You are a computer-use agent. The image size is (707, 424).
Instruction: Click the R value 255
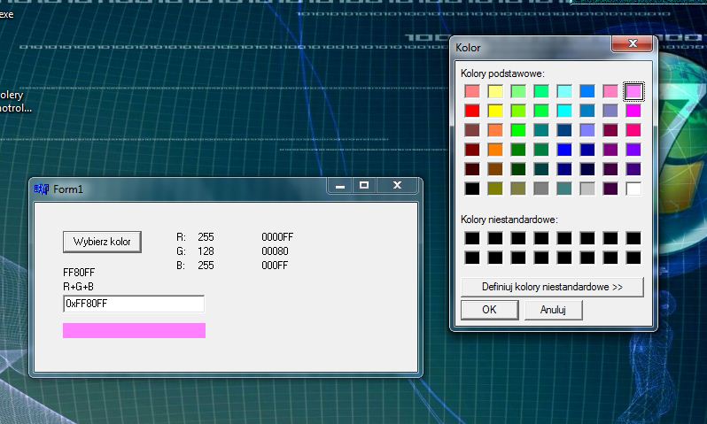coord(206,237)
